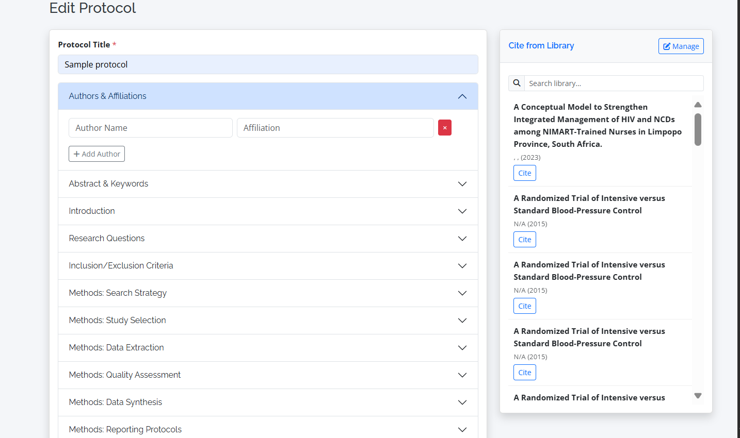The width and height of the screenshot is (740, 438).
Task: Click the Add Author button
Action: coord(97,154)
